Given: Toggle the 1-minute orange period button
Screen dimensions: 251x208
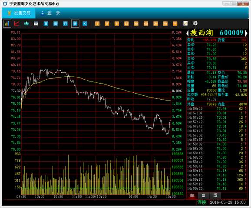Looking at the screenshot, I should (97, 24).
